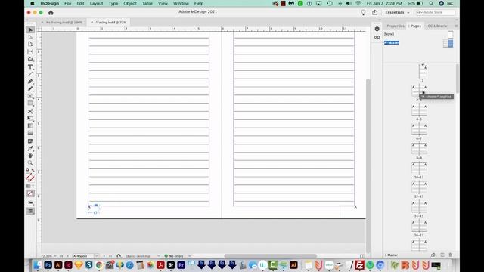Select the 4-5 spread thumbnail
This screenshot has width=484, height=272.
(x=419, y=110)
